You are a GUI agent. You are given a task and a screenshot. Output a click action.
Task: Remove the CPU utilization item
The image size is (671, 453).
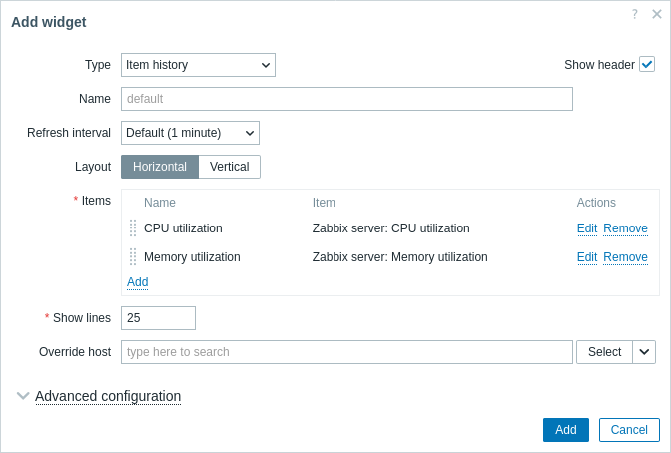(x=626, y=228)
